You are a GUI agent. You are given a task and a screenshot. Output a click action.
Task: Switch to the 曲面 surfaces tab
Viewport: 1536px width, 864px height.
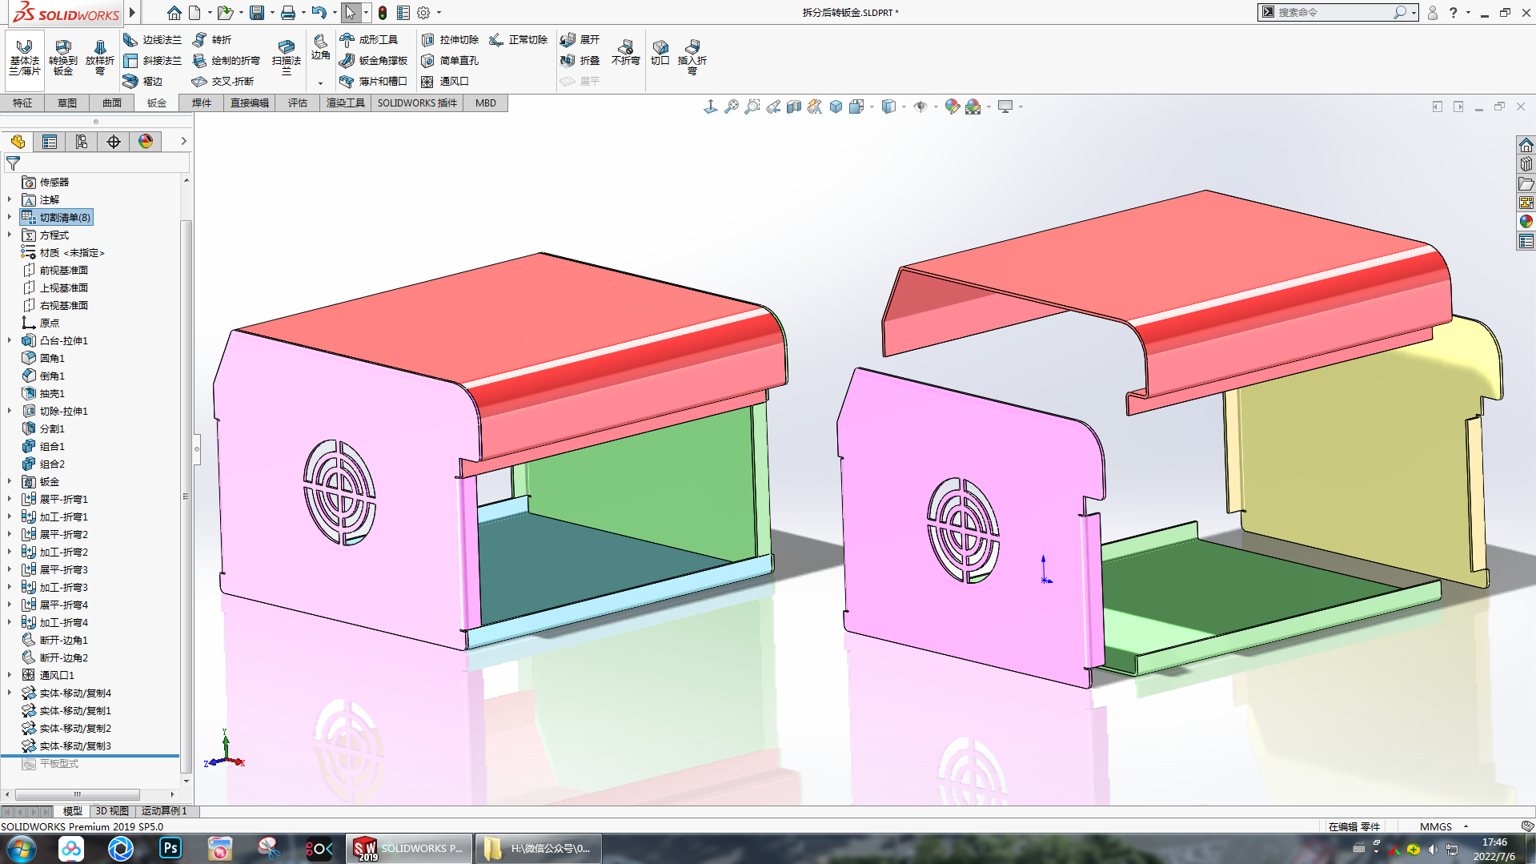point(112,102)
